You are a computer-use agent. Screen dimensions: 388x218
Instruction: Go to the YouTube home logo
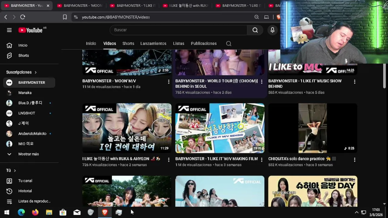tap(30, 30)
